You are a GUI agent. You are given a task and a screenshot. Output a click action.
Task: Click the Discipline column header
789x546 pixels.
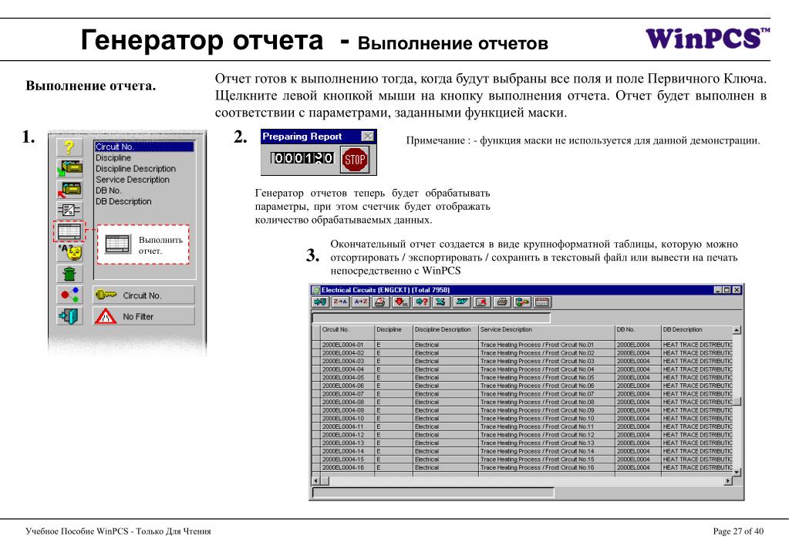(394, 331)
